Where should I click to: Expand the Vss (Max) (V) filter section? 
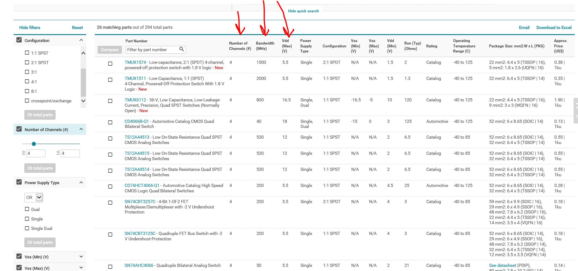click(81, 268)
